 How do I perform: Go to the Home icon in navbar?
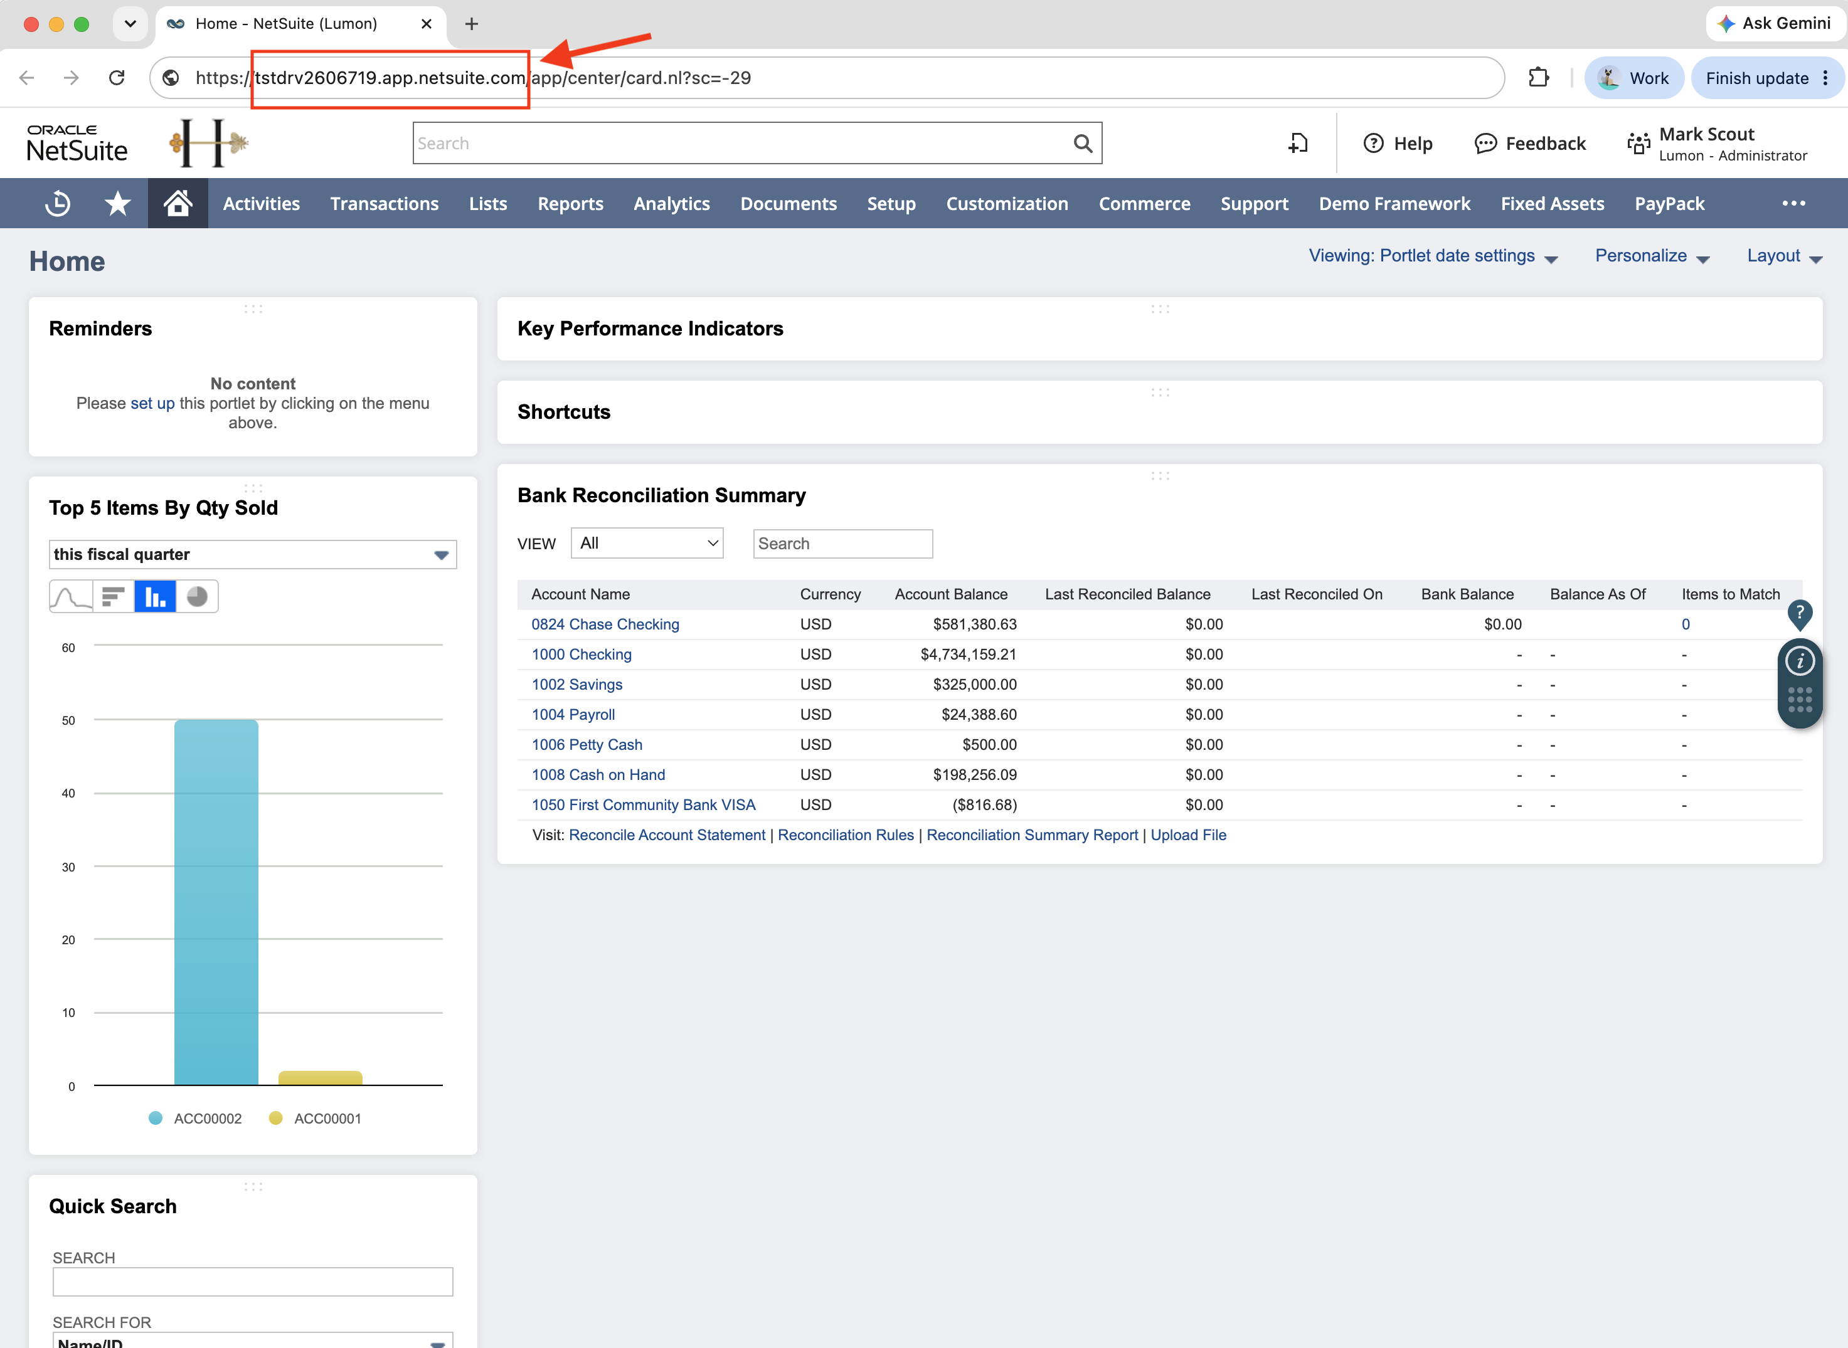(x=178, y=203)
